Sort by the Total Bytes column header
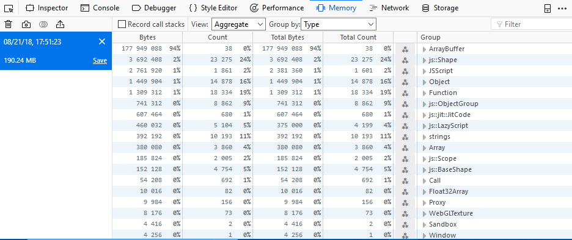 click(287, 37)
